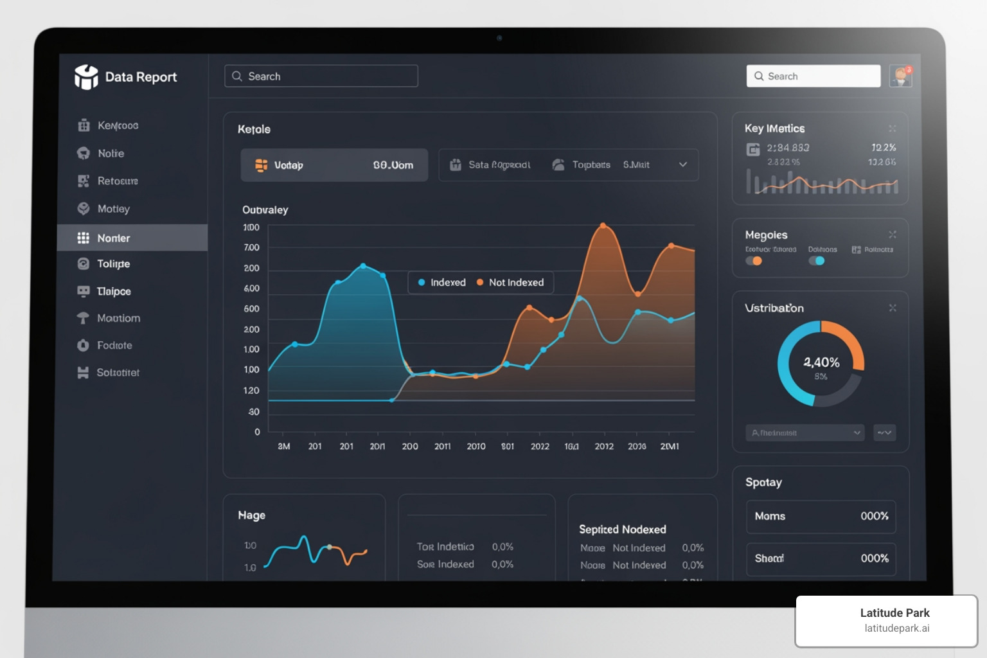Open the Tlaipce sidebar menu item

pyautogui.click(x=114, y=292)
